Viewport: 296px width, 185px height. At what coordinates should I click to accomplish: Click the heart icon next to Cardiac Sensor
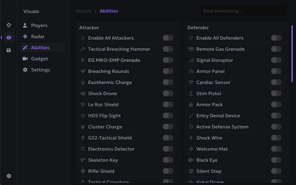click(x=191, y=82)
